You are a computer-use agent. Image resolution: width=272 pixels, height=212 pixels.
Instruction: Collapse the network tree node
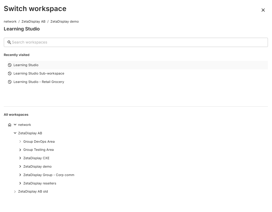click(15, 125)
